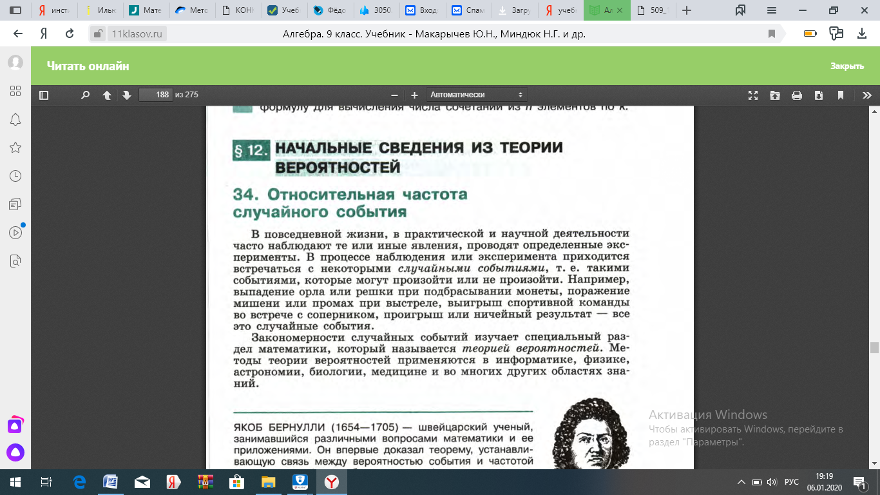Screen dimensions: 880x495
Task: Show hidden system tray icons
Action: coord(741,482)
